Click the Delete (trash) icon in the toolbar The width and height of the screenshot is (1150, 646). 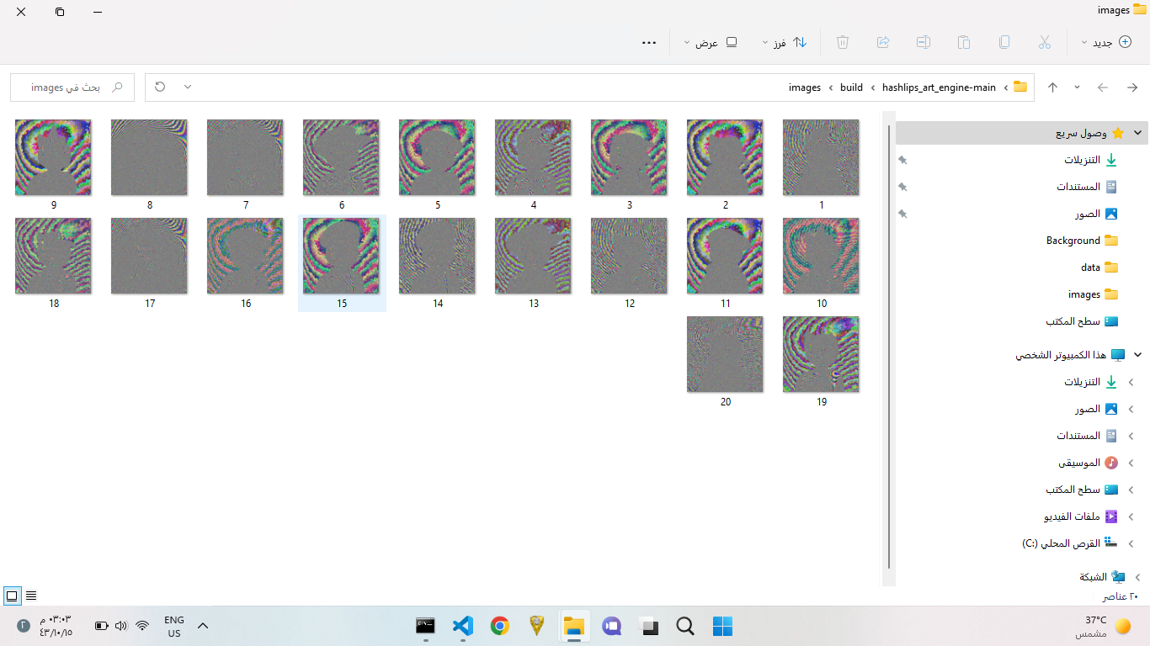point(842,41)
